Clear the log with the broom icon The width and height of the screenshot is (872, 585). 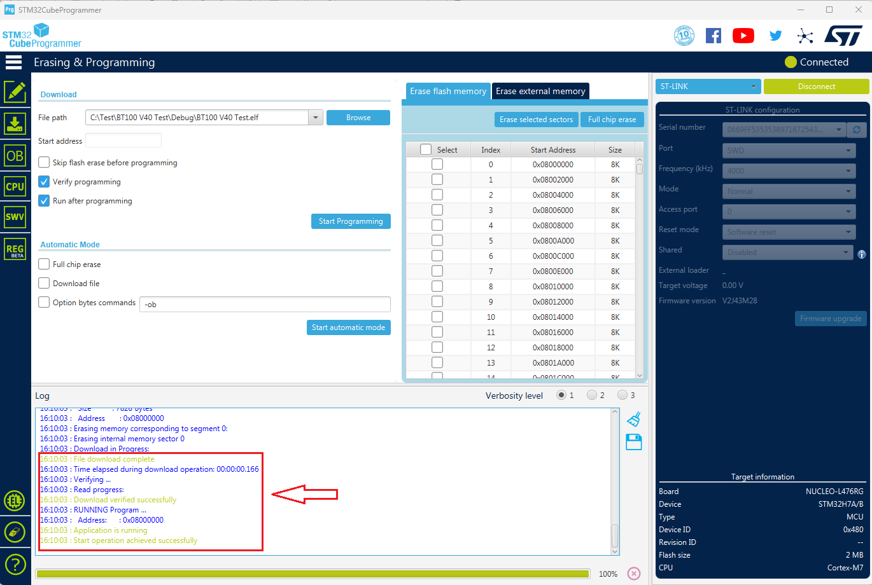click(x=633, y=418)
